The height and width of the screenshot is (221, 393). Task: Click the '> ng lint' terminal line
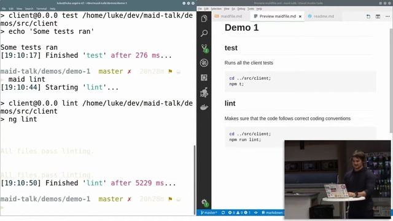point(19,119)
